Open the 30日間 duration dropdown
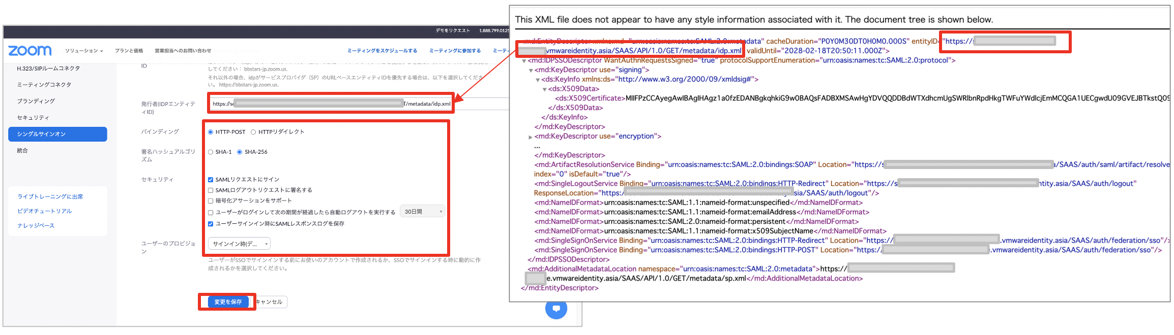This screenshot has width=1174, height=335. click(x=423, y=212)
